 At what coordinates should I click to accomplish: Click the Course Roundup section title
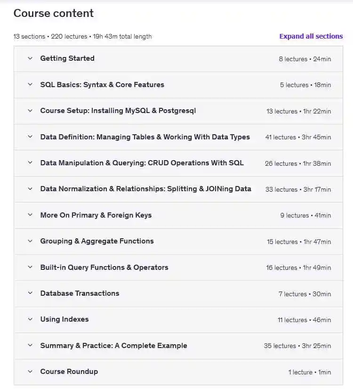click(69, 372)
